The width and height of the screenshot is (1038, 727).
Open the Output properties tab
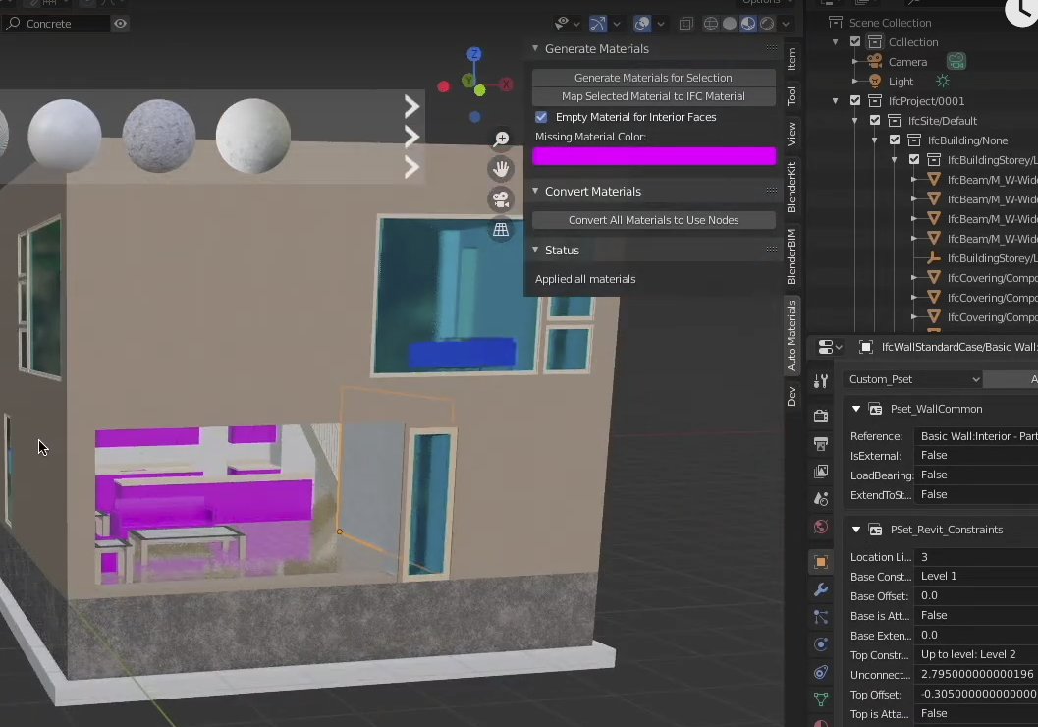click(821, 444)
